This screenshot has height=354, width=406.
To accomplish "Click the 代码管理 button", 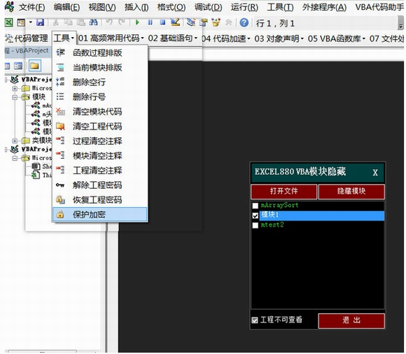I will pyautogui.click(x=27, y=38).
